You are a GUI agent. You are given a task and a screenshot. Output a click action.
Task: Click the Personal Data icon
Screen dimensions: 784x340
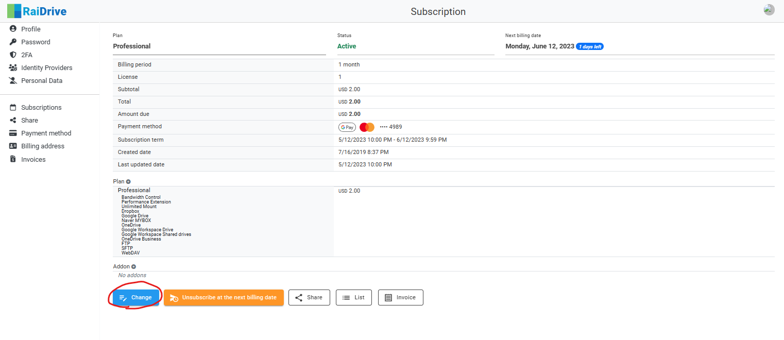[x=13, y=80]
